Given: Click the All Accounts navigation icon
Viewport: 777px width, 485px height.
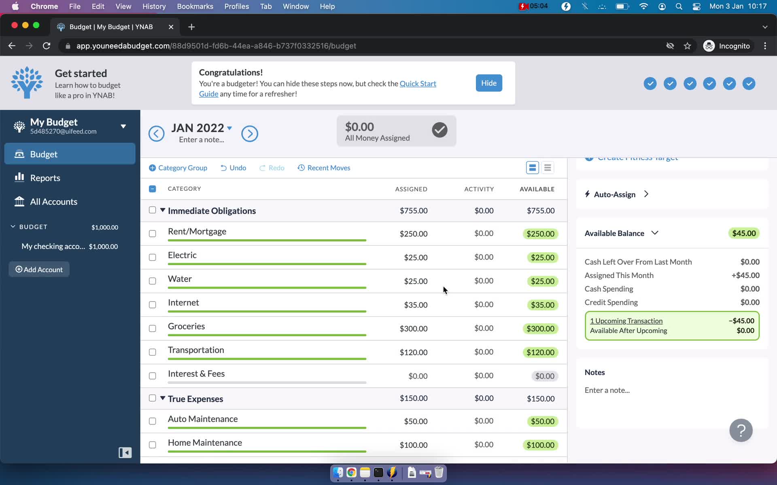Looking at the screenshot, I should 19,201.
